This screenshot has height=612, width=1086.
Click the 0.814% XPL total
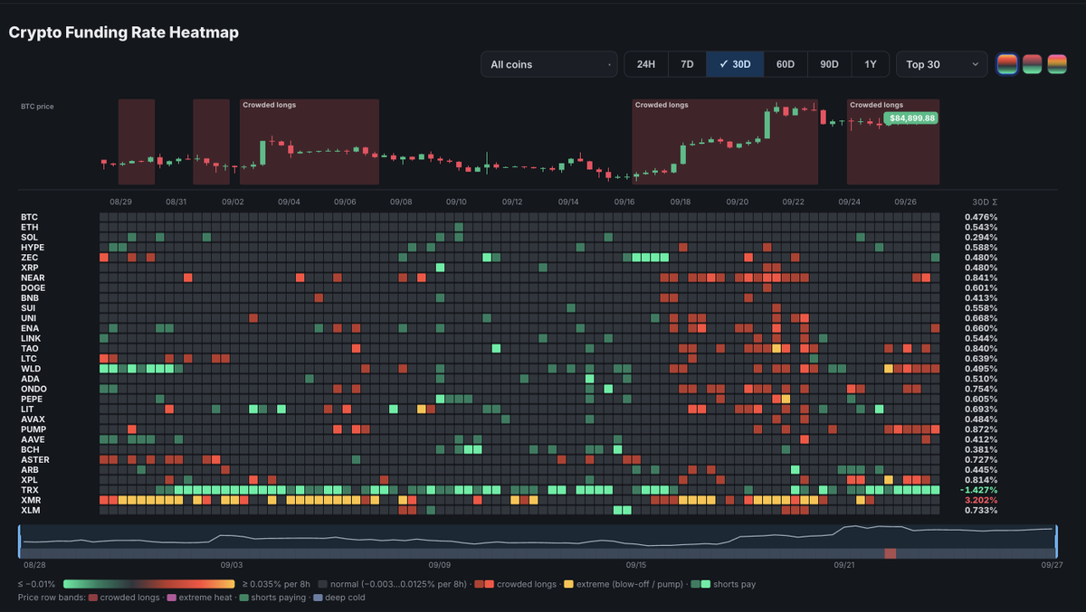pos(981,480)
